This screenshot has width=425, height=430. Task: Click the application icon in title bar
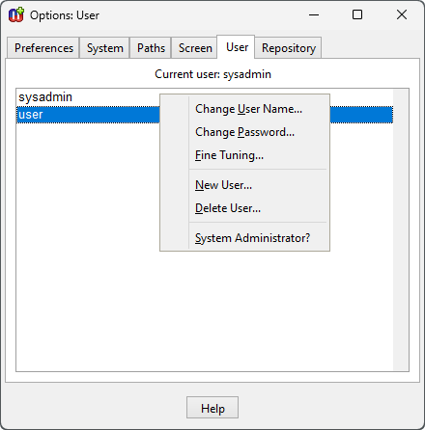[x=16, y=14]
